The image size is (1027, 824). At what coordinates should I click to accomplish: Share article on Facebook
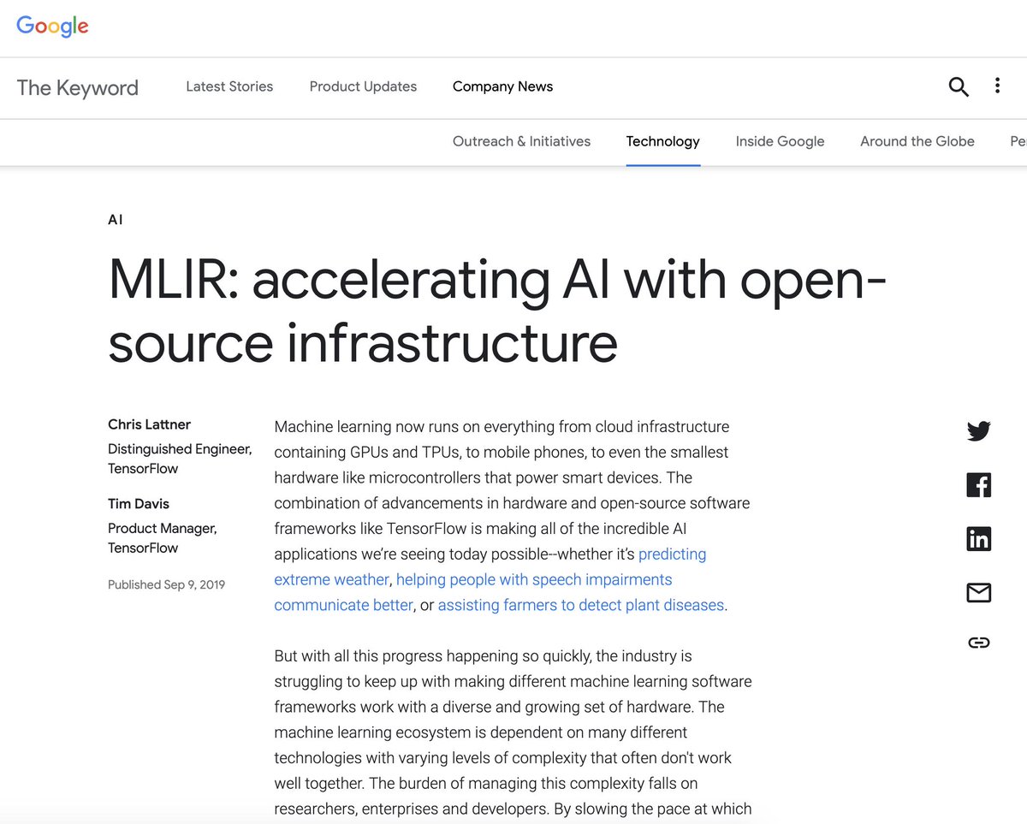click(x=978, y=485)
